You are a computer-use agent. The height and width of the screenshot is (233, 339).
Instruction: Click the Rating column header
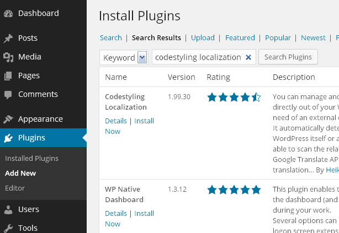click(218, 77)
